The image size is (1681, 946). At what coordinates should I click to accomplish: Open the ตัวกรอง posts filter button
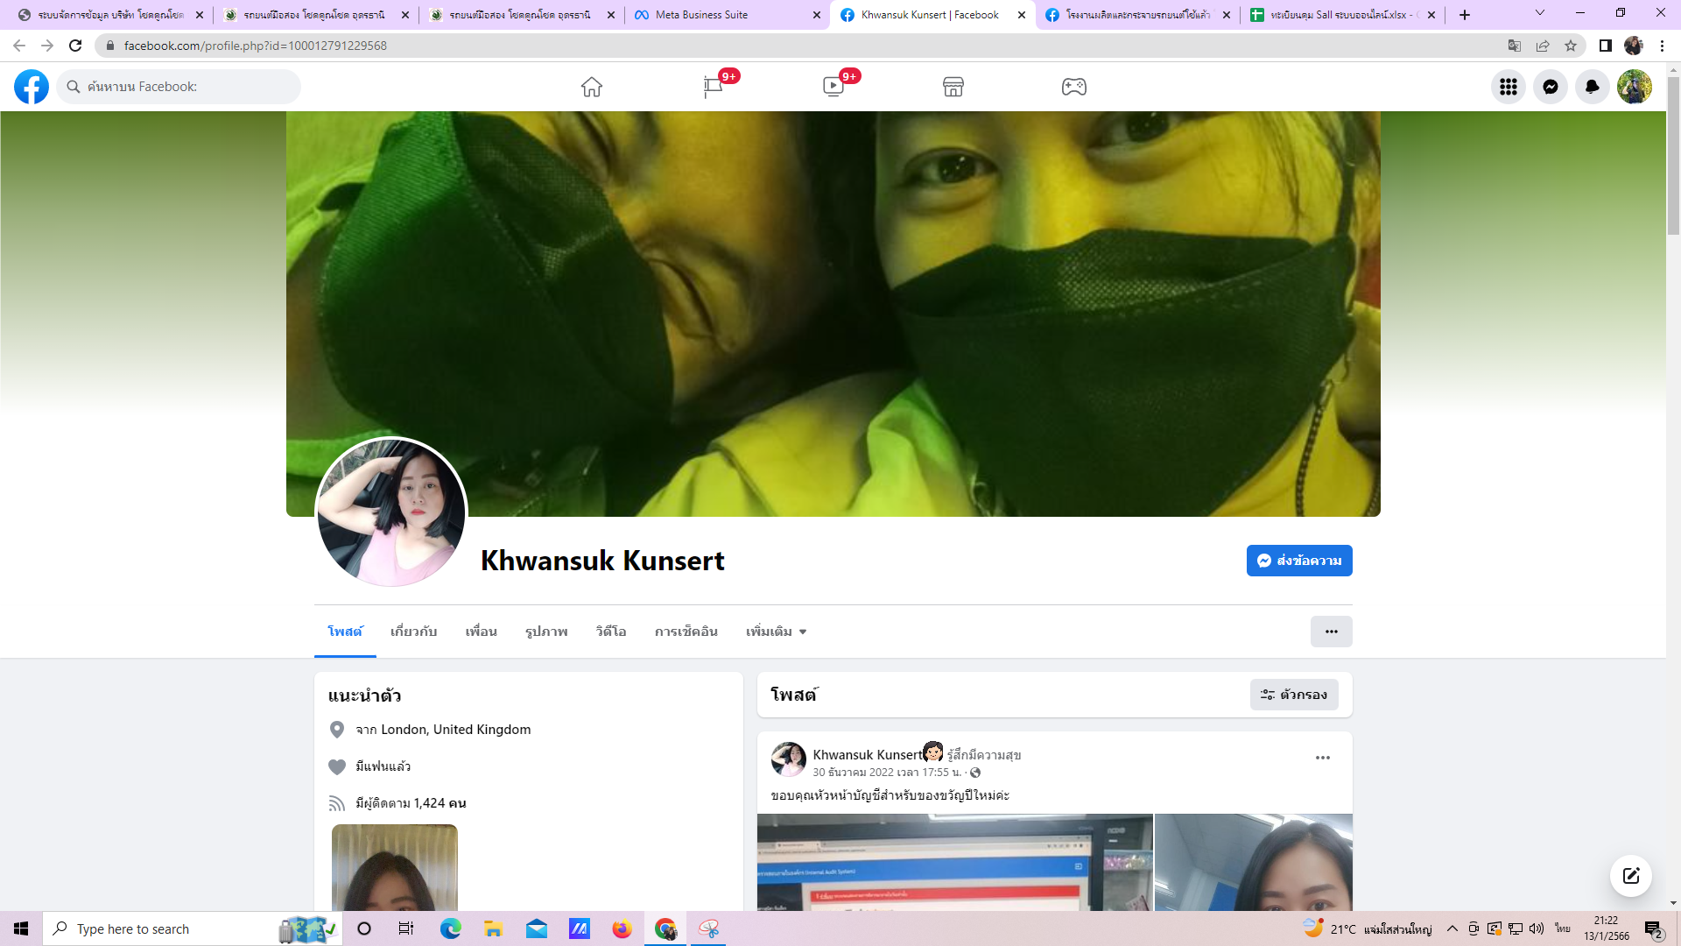[1294, 695]
